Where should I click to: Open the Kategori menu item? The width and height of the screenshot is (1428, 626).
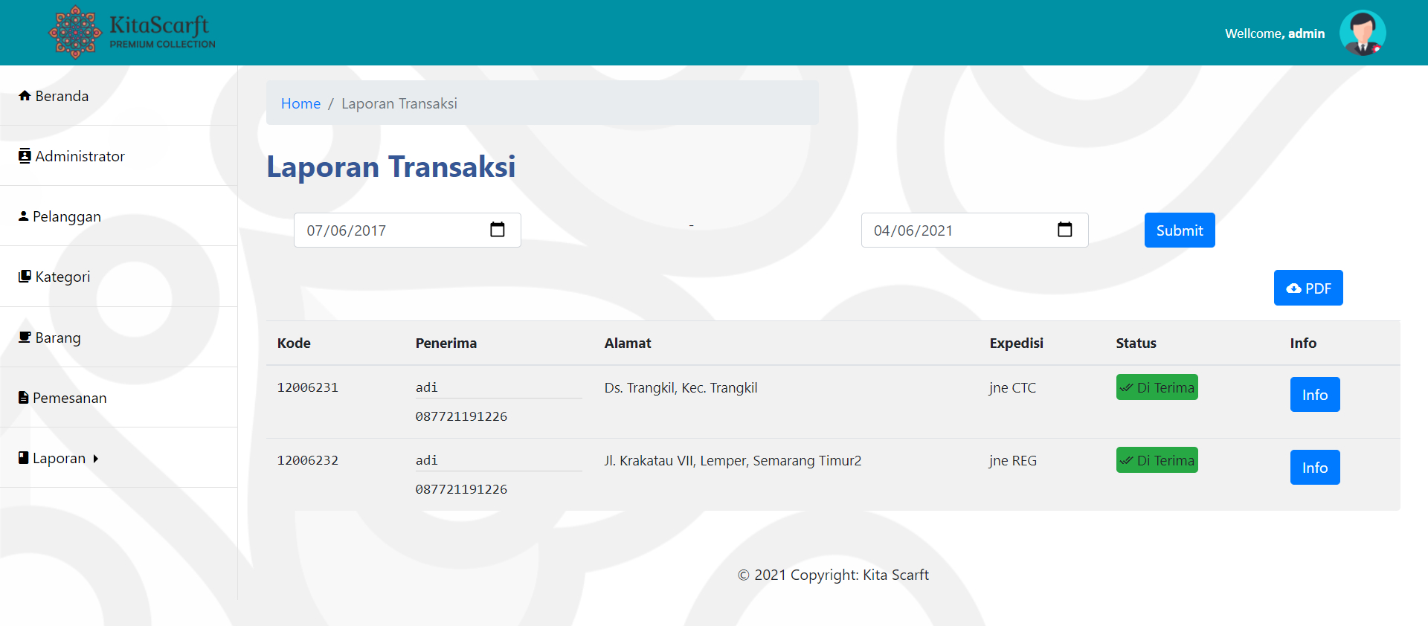62,277
